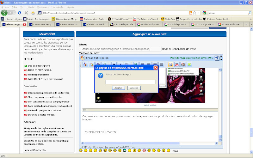
Task: Close the active Identi - Aggi... tab
Action: [25, 25]
